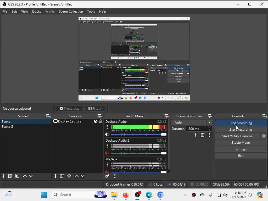Click Start Virtual Camera button
The image size is (268, 201).
[237, 136]
